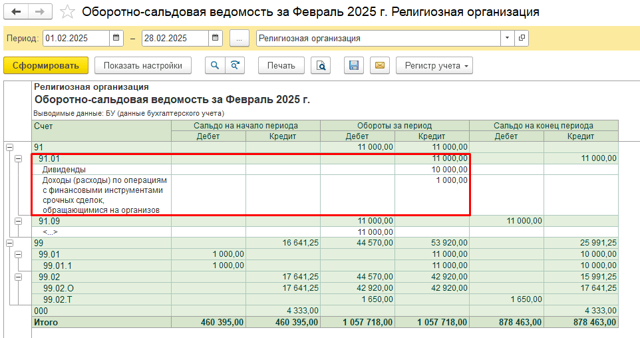Collapse subaccount 99.02 tree node
This screenshot has height=338, width=640.
click(x=18, y=276)
